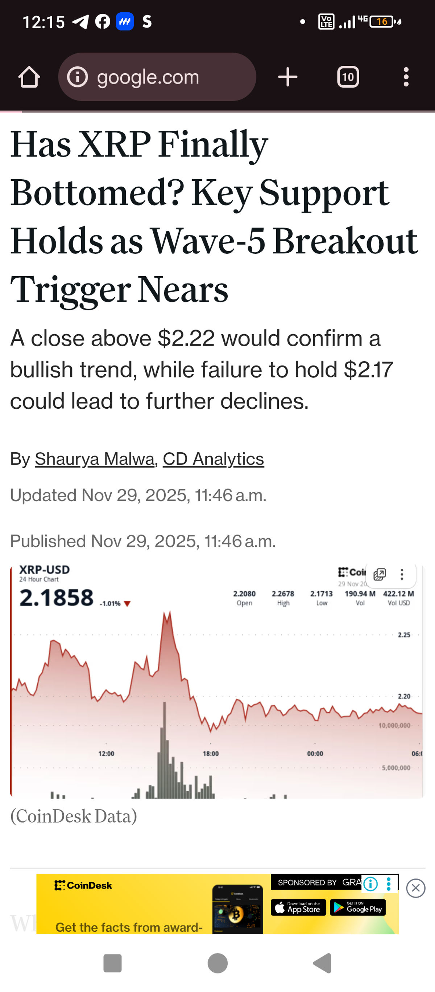Image resolution: width=435 pixels, height=992 pixels.
Task: Open ad options with the blue dots icon
Action: [x=389, y=884]
